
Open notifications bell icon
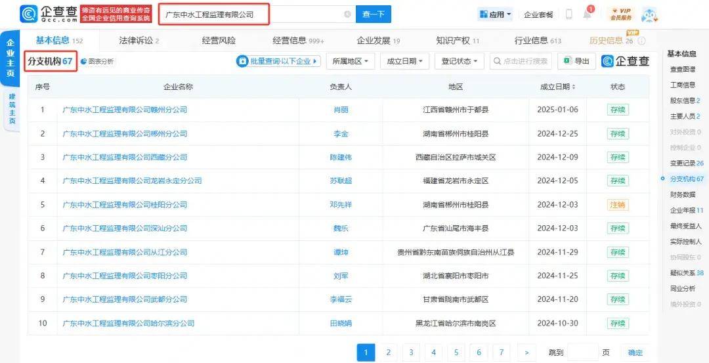coord(587,14)
